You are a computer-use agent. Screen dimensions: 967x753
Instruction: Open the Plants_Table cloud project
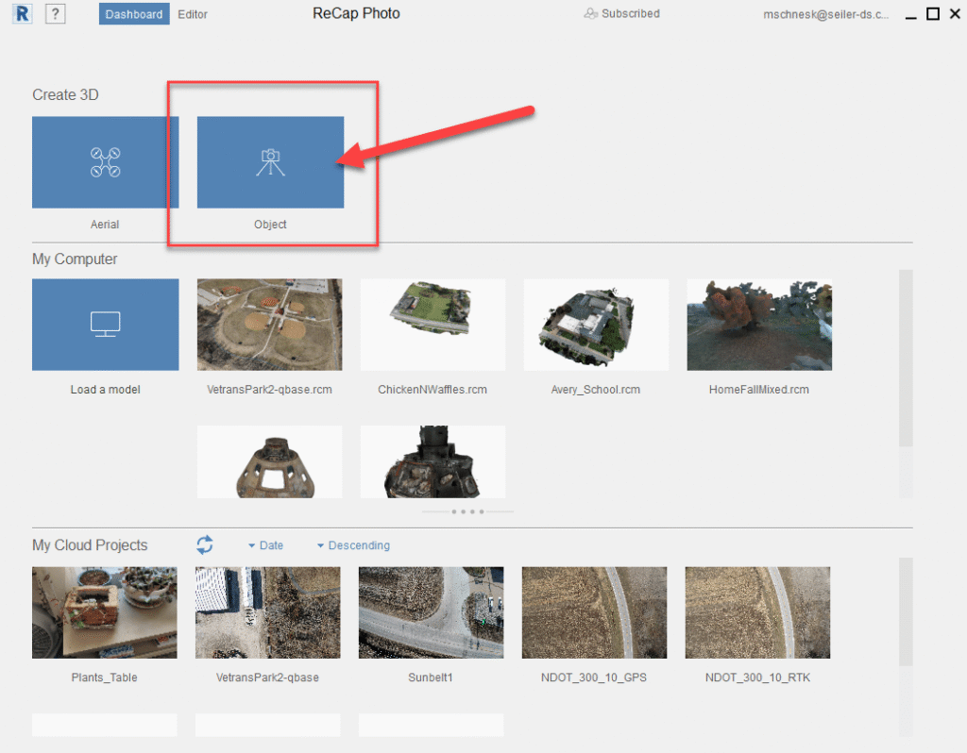pyautogui.click(x=104, y=611)
